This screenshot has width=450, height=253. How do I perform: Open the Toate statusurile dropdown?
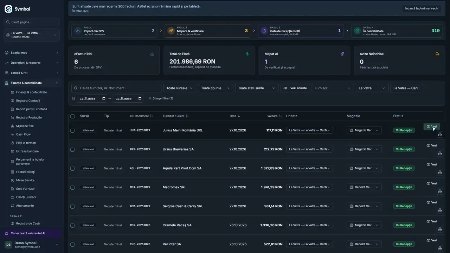257,88
